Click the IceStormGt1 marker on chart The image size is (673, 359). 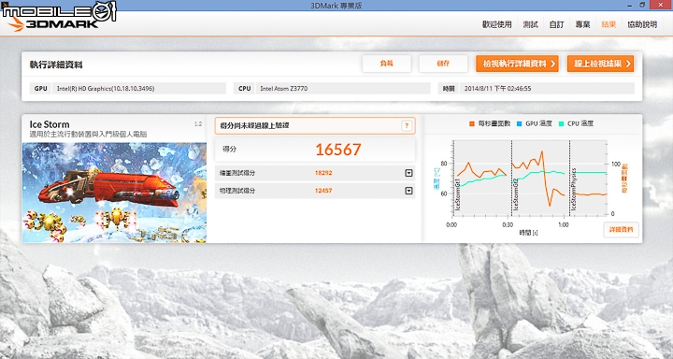click(457, 194)
